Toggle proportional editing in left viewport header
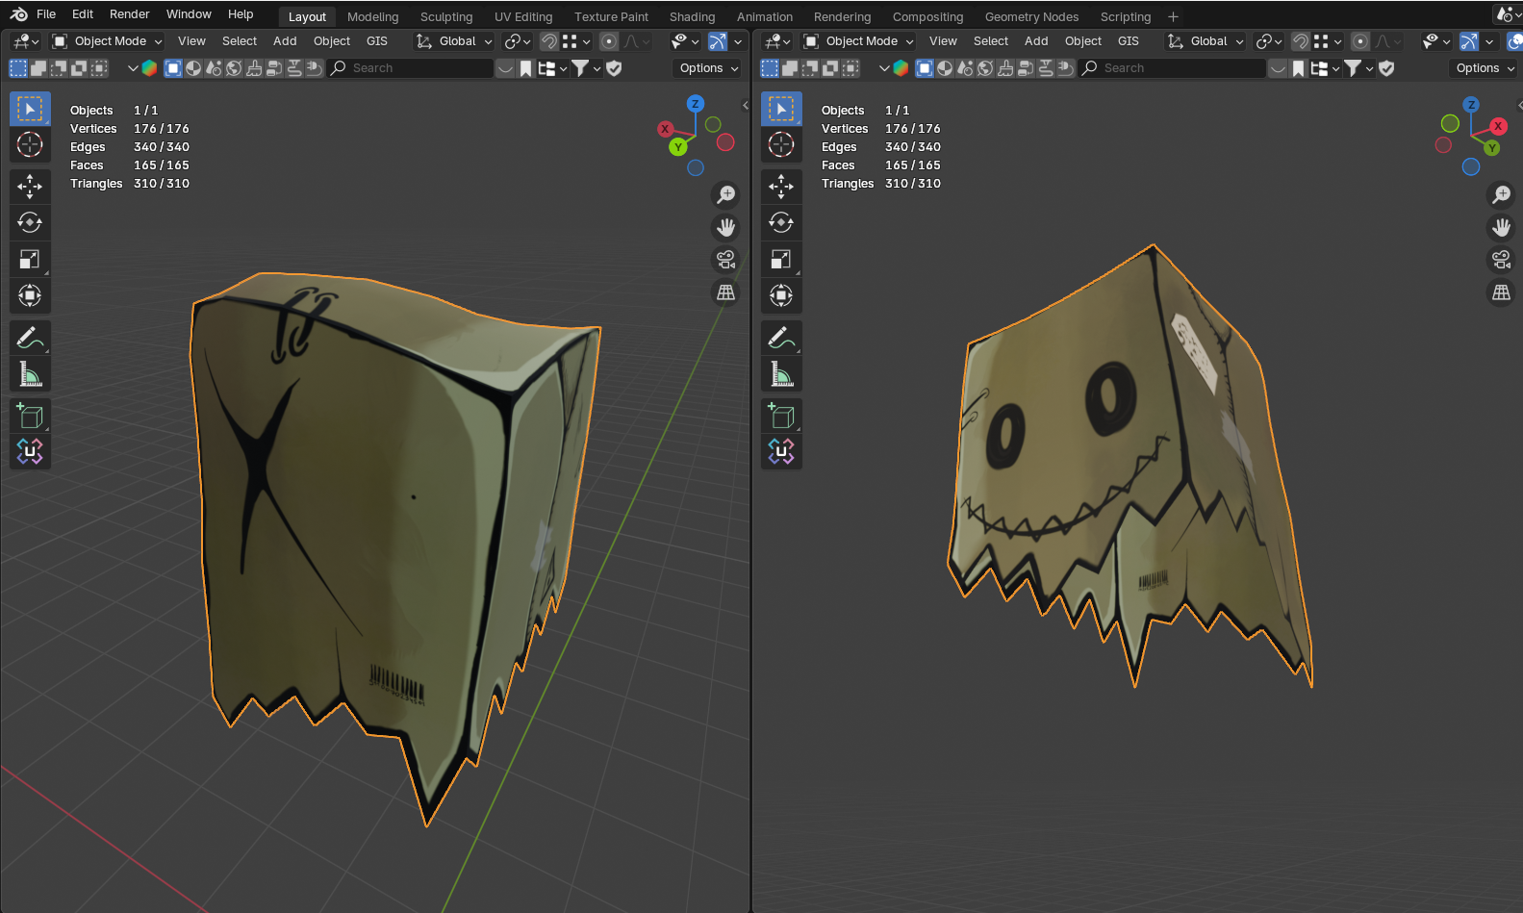Image resolution: width=1523 pixels, height=913 pixels. (609, 41)
